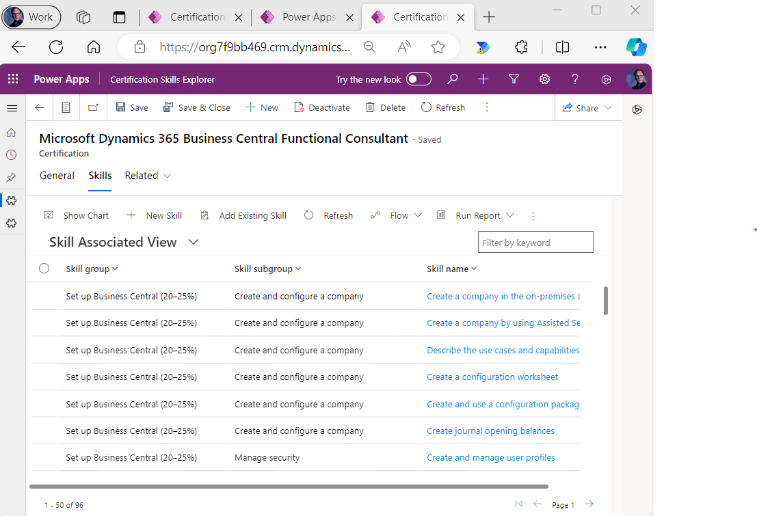Open the Flow menu
The width and height of the screenshot is (757, 516).
(x=397, y=216)
